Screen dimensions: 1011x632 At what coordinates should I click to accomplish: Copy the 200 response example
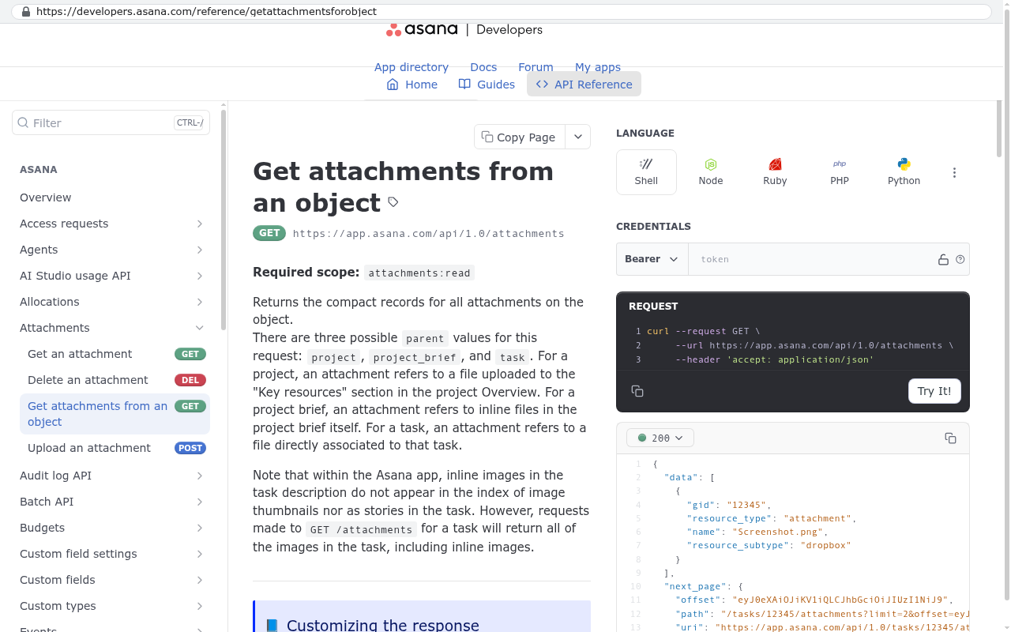[x=950, y=438]
